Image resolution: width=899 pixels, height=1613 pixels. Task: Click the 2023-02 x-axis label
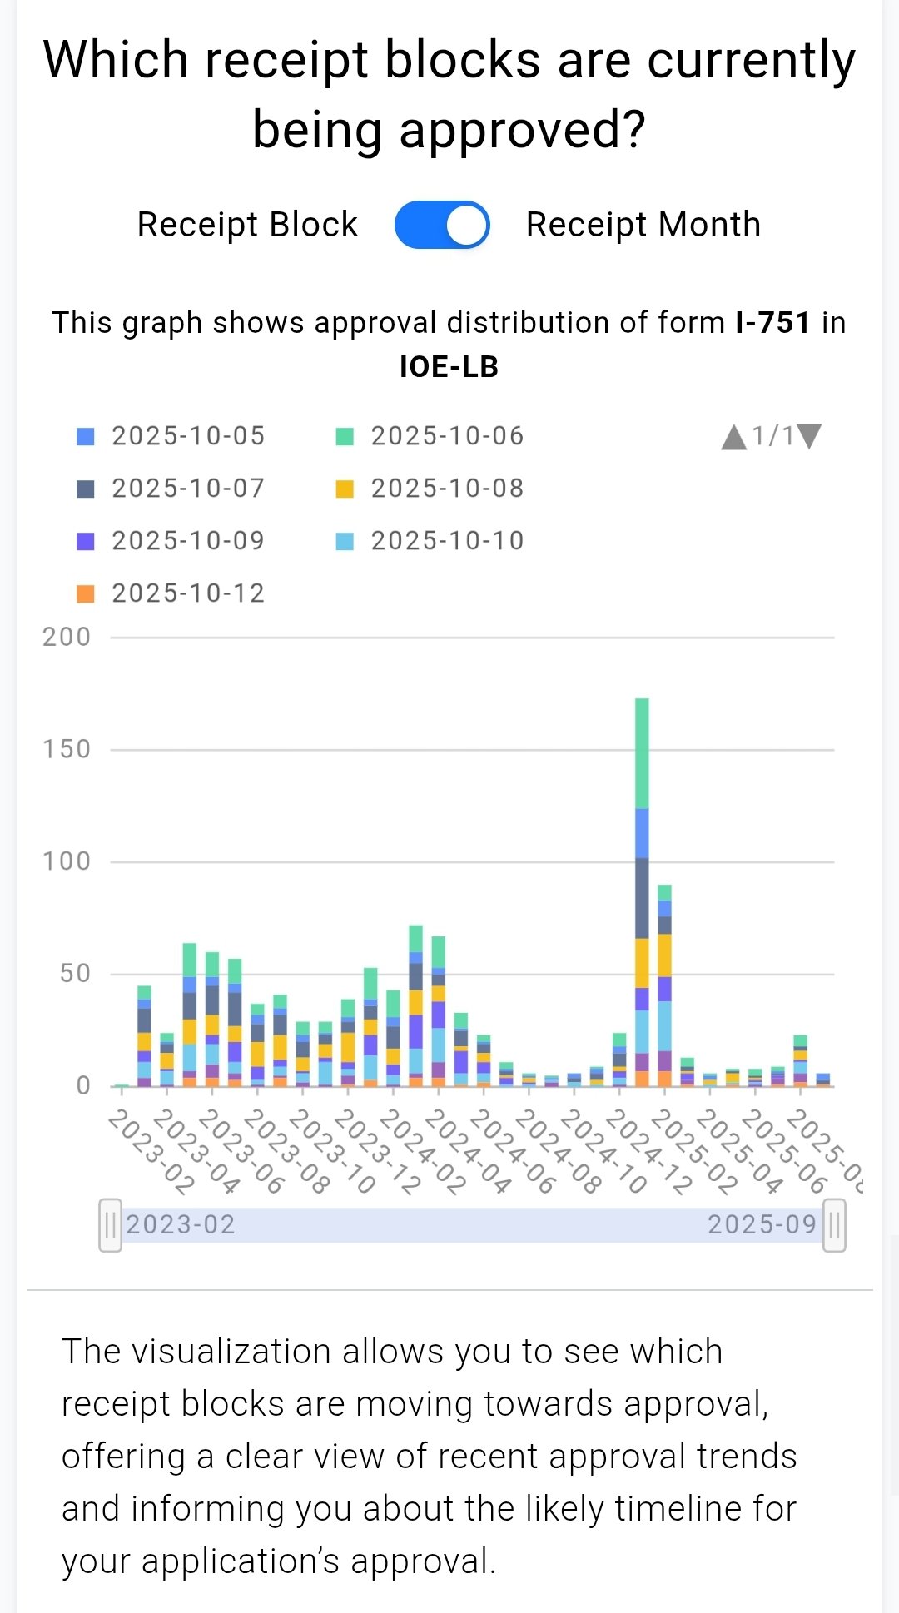151,1152
